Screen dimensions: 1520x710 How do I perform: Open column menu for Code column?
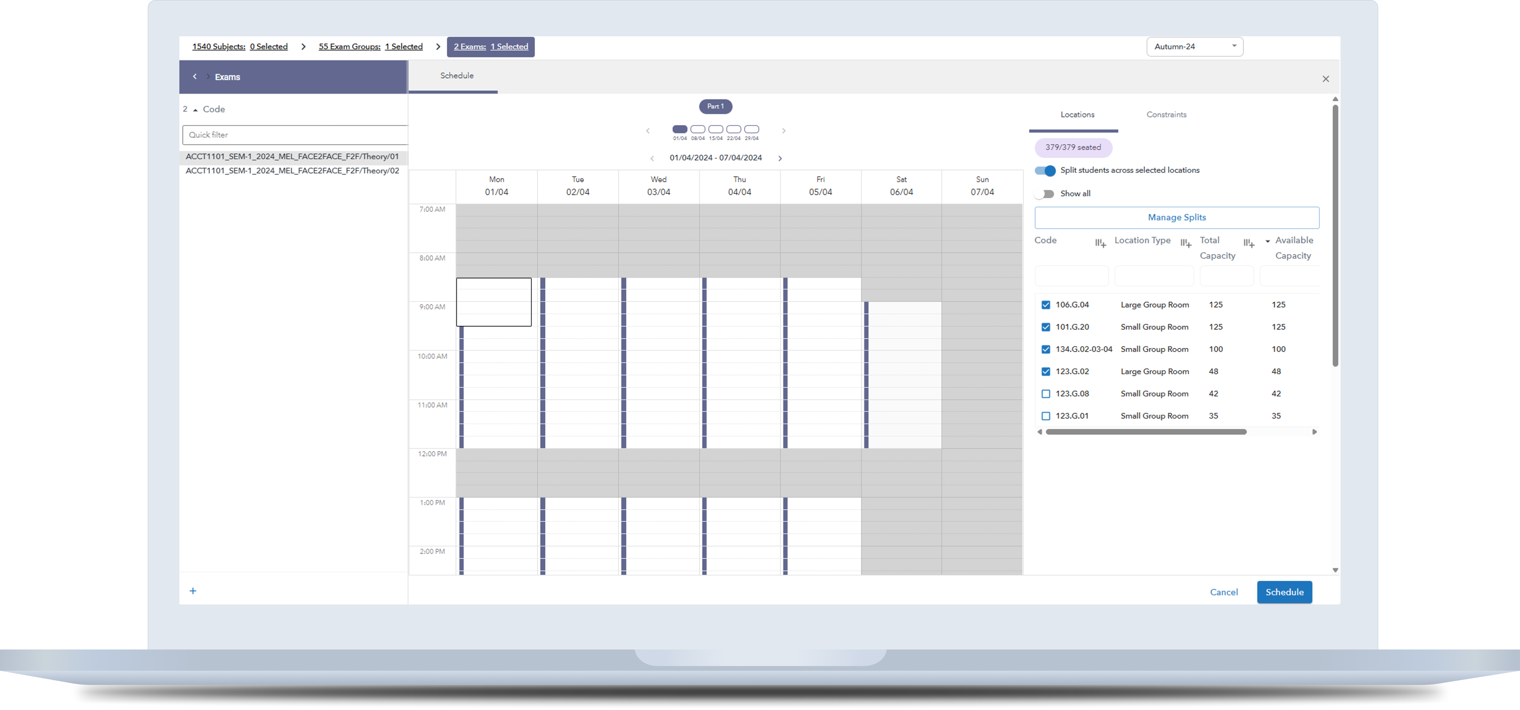click(x=1100, y=243)
